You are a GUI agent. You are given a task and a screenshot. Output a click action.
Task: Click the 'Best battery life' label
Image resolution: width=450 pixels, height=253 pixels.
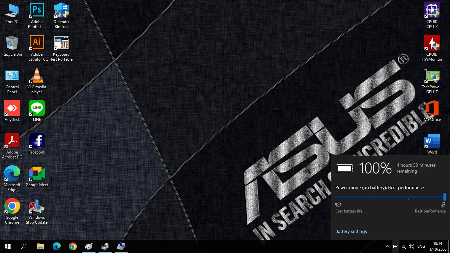click(x=349, y=211)
